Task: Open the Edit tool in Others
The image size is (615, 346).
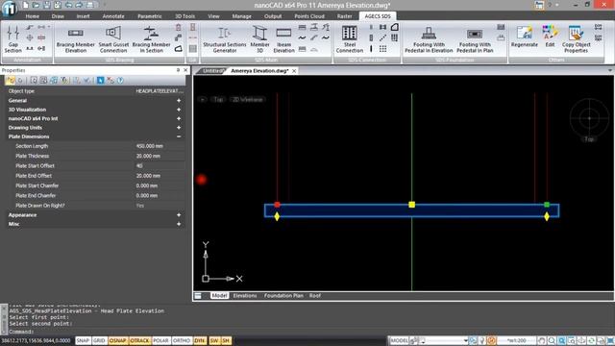Action: [550, 37]
